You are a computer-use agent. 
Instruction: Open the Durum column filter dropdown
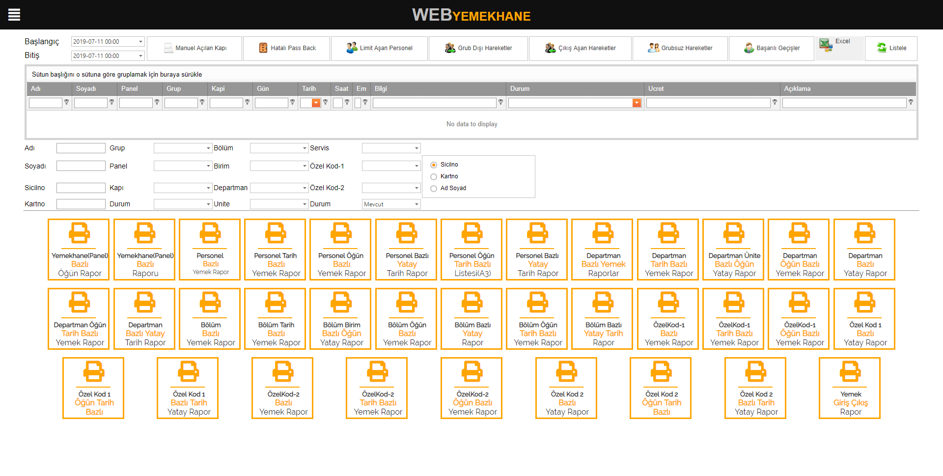tap(637, 103)
